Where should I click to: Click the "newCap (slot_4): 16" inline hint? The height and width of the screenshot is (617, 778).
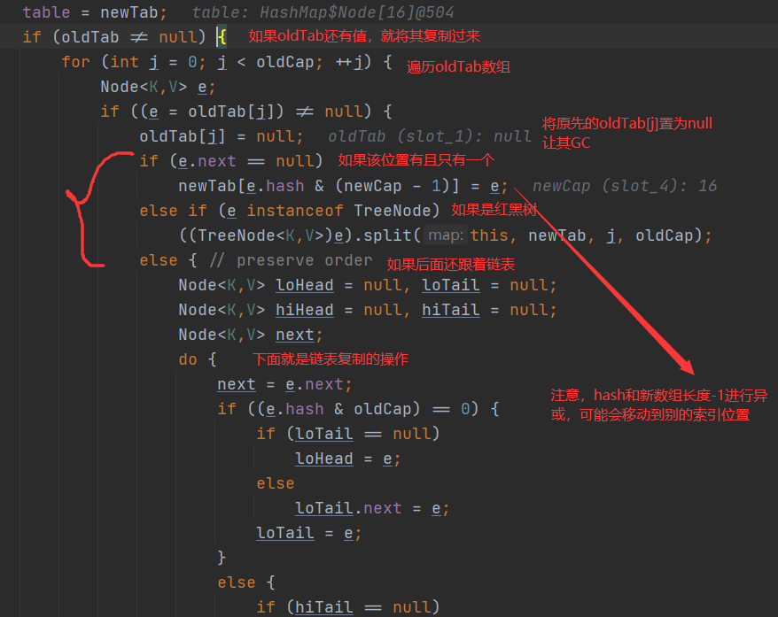pos(625,186)
